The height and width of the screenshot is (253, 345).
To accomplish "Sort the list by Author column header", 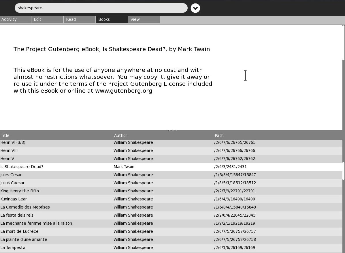I will [120, 135].
